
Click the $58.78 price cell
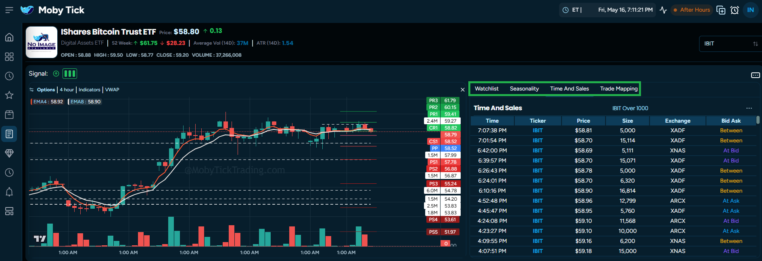pyautogui.click(x=583, y=171)
